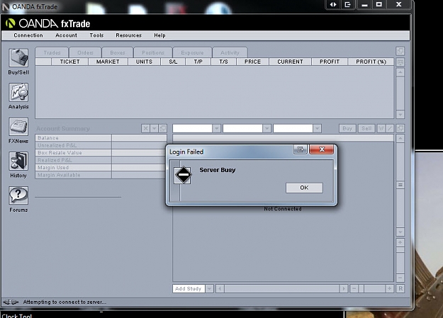The width and height of the screenshot is (443, 318).
Task: Click the icon right of the Sell button
Action: 381,128
